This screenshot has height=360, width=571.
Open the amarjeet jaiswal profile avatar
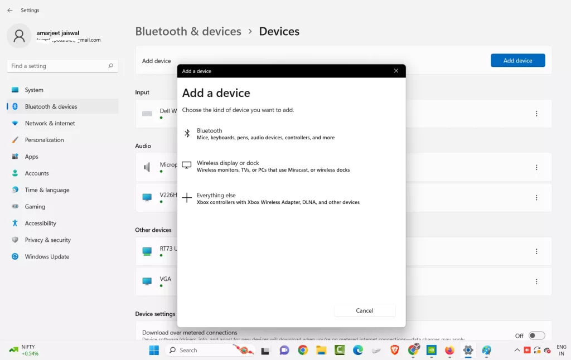19,36
